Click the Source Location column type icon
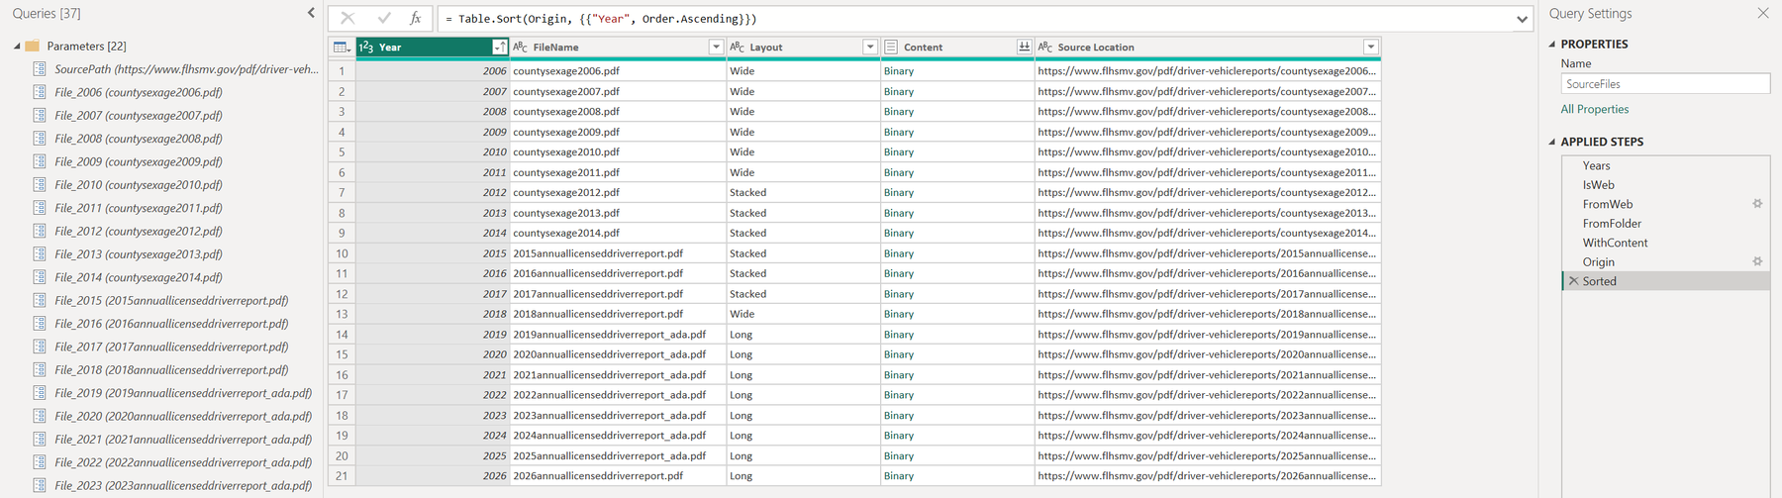The image size is (1782, 498). pos(1045,47)
